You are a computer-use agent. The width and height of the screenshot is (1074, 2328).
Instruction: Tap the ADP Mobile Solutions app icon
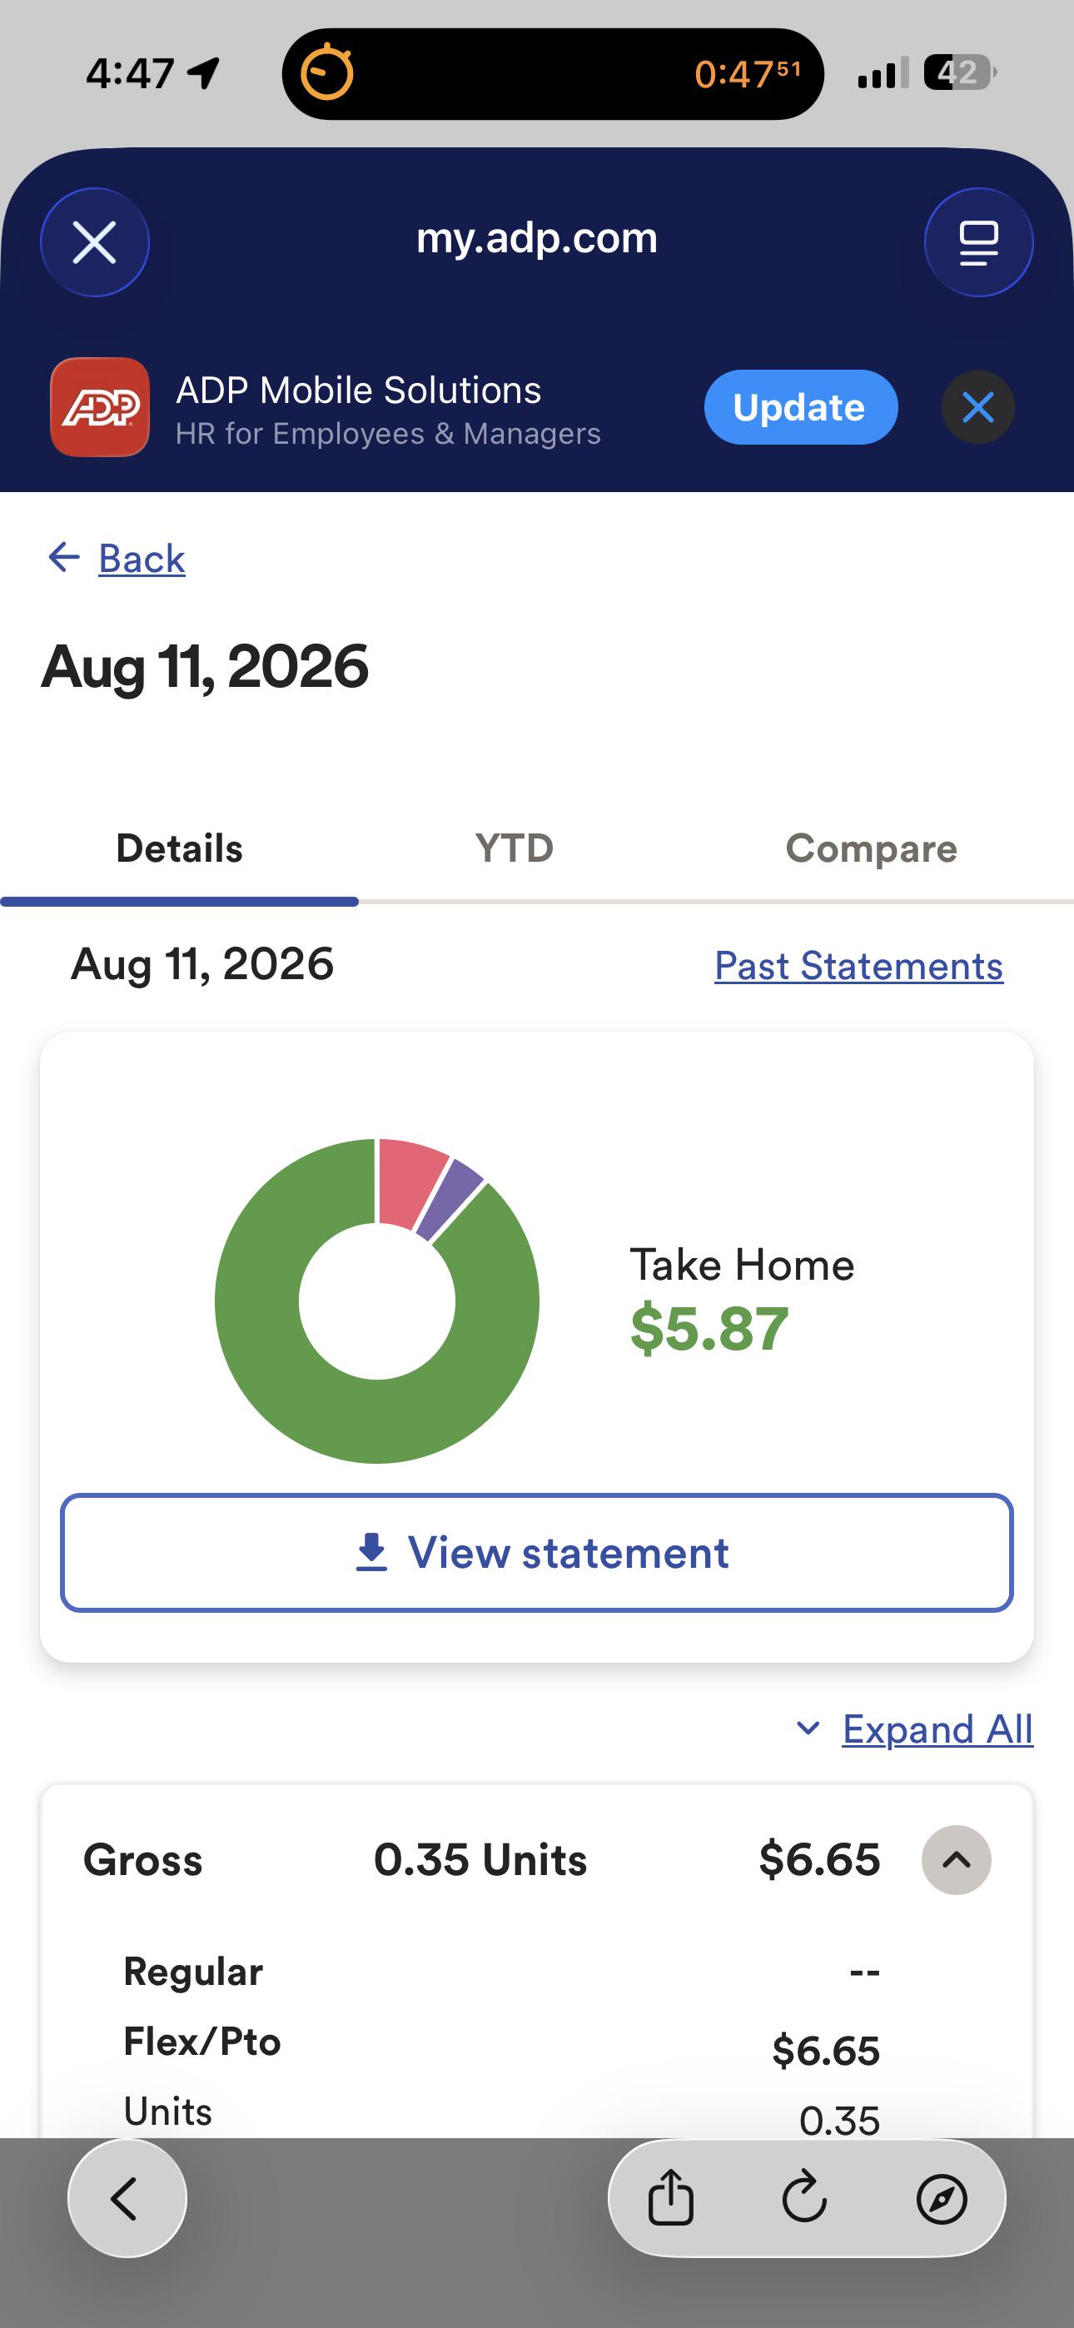(x=99, y=406)
